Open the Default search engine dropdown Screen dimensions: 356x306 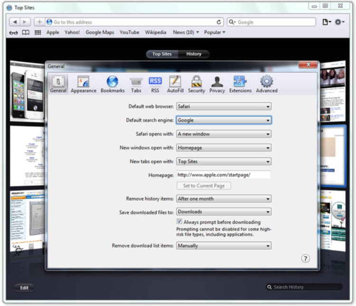[224, 120]
